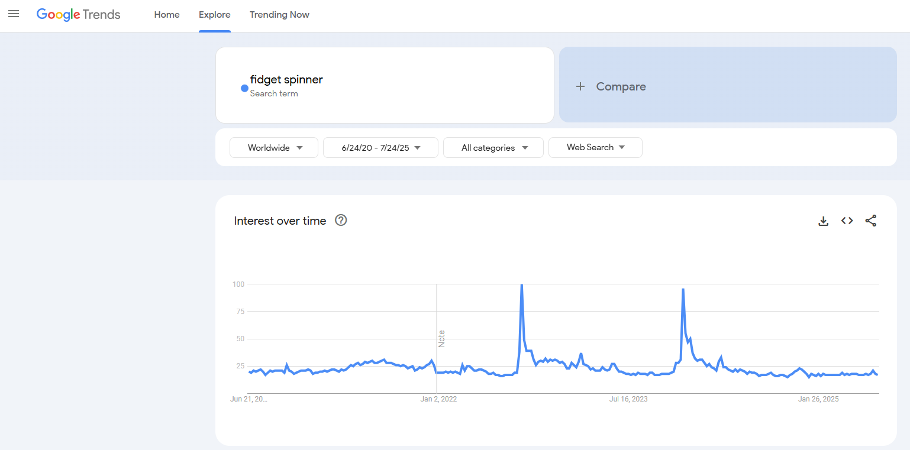Screen dimensions: 910x450
Task: Click the Note marker on the chart
Action: click(x=441, y=339)
